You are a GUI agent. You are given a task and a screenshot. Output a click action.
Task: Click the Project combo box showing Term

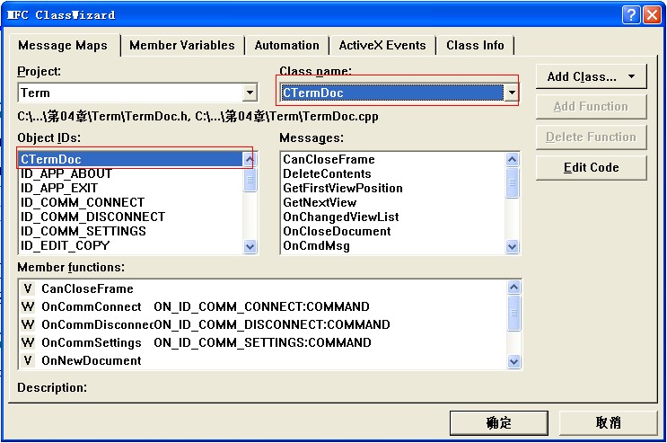point(138,93)
